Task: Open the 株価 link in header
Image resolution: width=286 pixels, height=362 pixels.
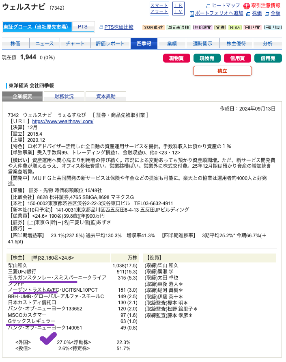Action: 257,13
